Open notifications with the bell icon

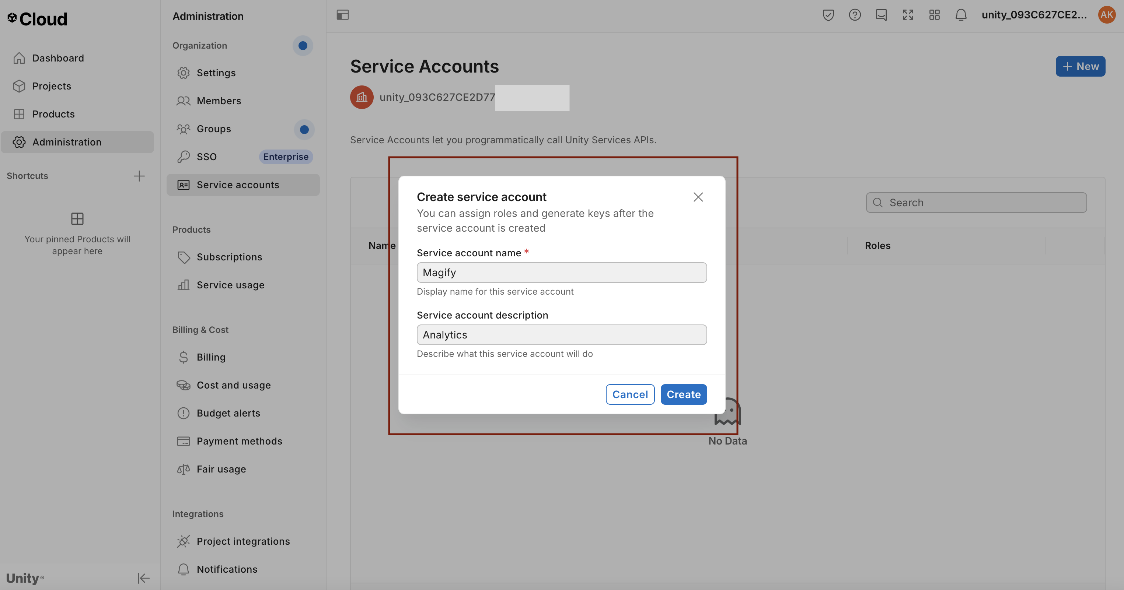coord(961,15)
